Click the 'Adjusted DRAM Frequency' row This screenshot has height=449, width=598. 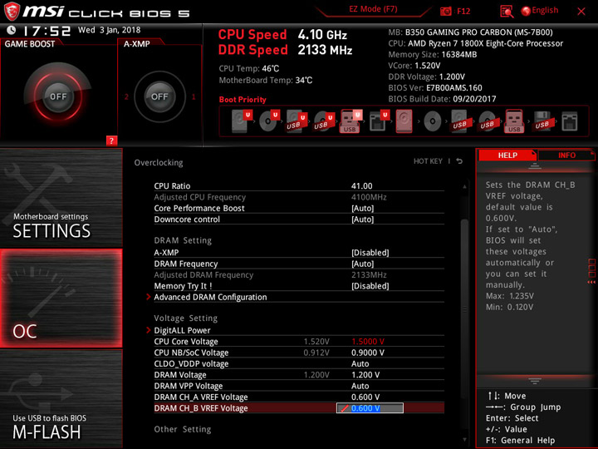(x=299, y=274)
